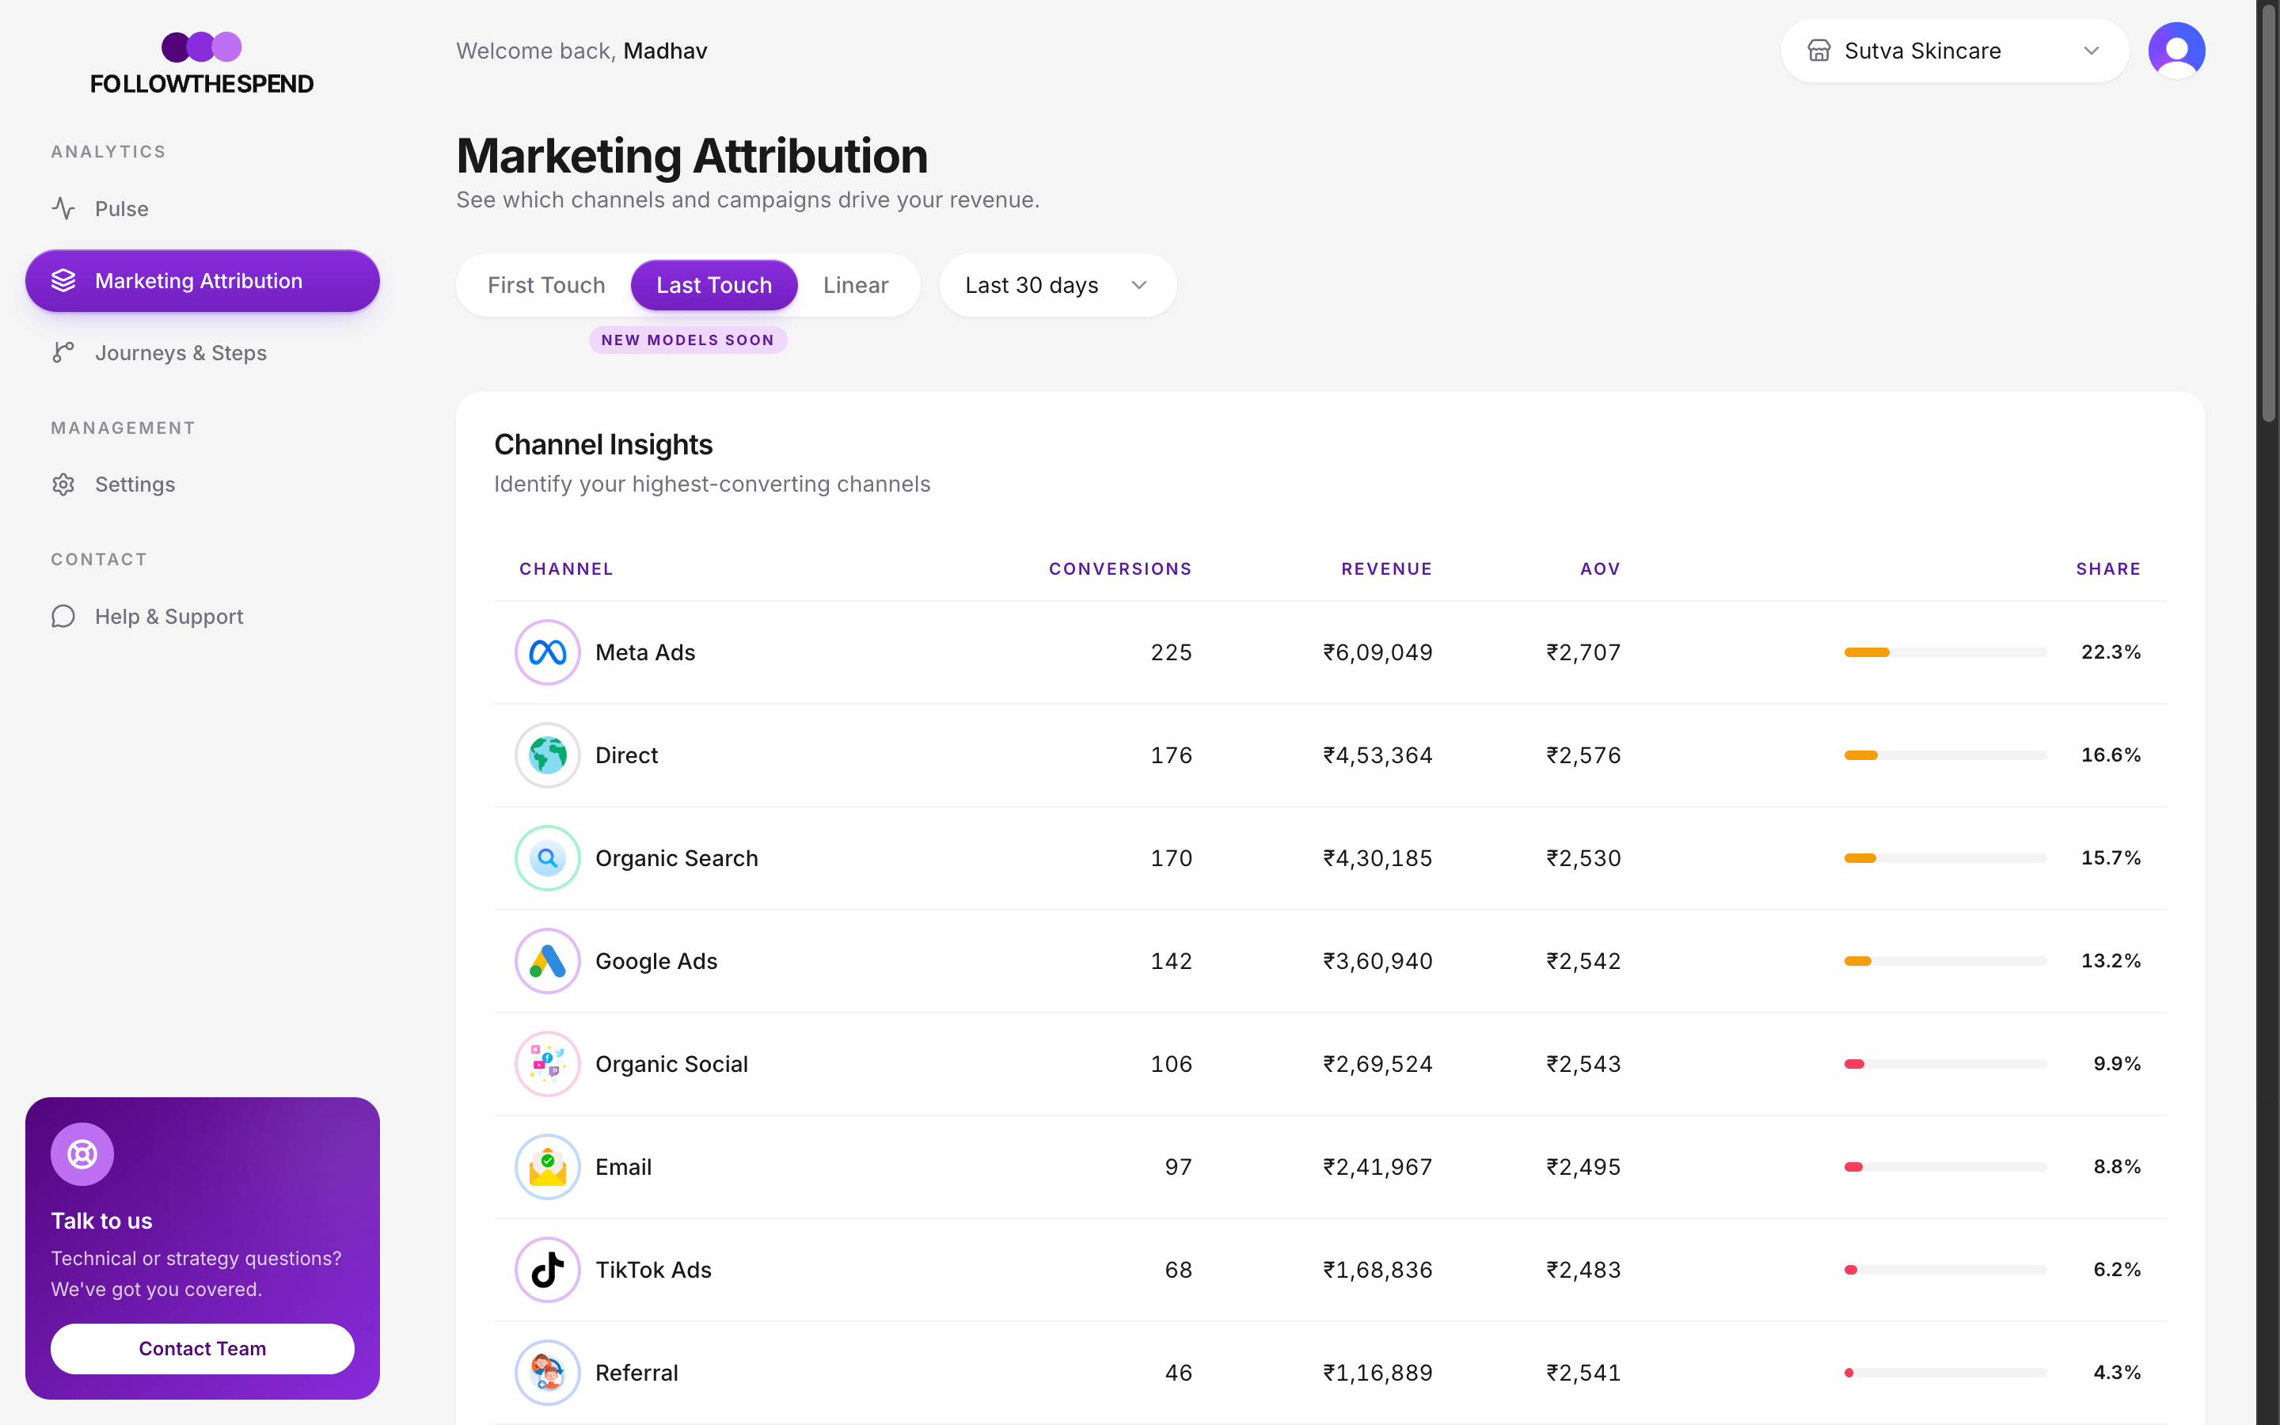Click the Organic Social share progress bar
2280x1425 pixels.
tap(1946, 1064)
